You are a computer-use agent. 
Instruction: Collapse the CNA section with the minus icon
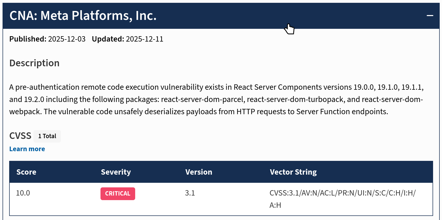tap(430, 16)
